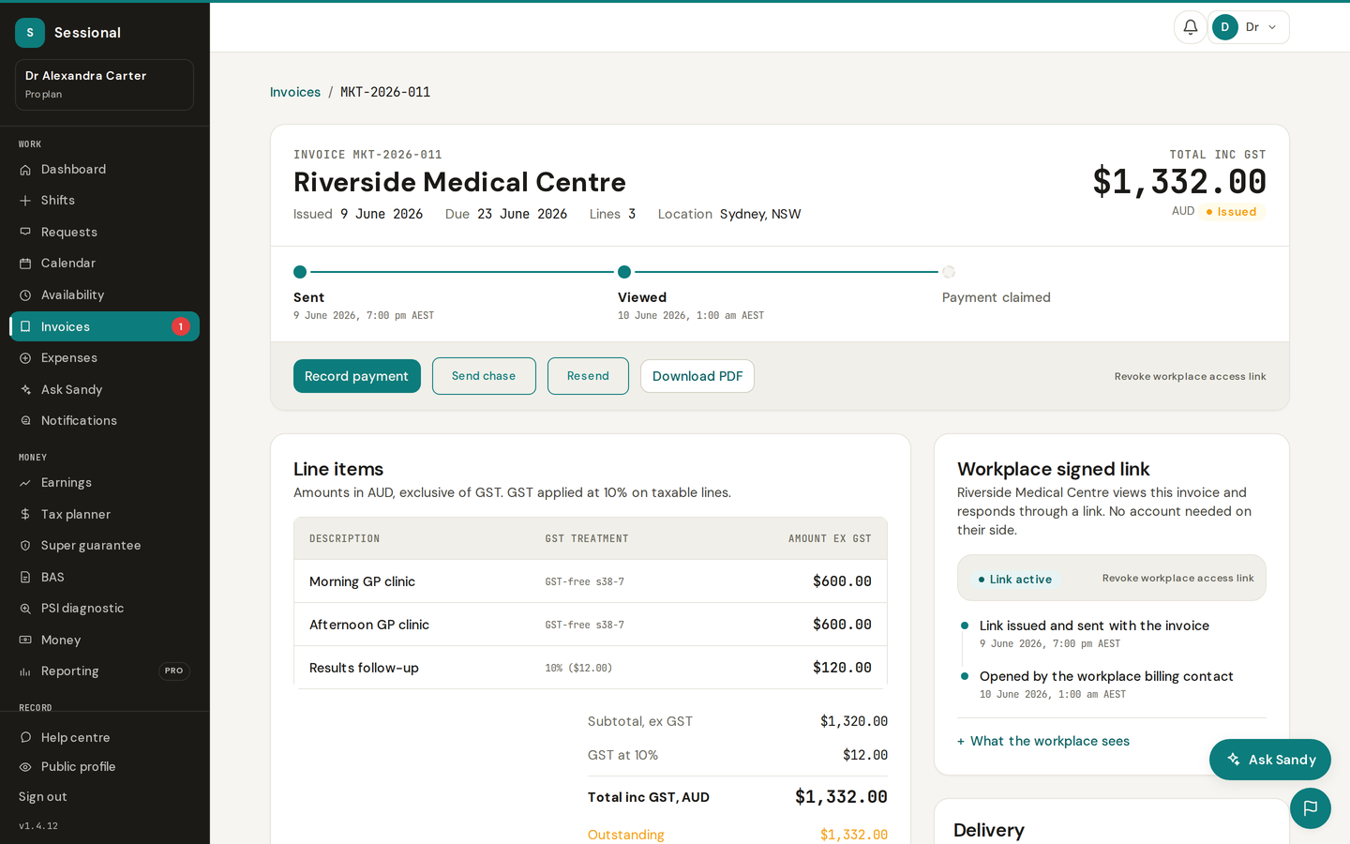Click the PSI diagnostic search icon
Image resolution: width=1350 pixels, height=844 pixels.
tap(25, 609)
